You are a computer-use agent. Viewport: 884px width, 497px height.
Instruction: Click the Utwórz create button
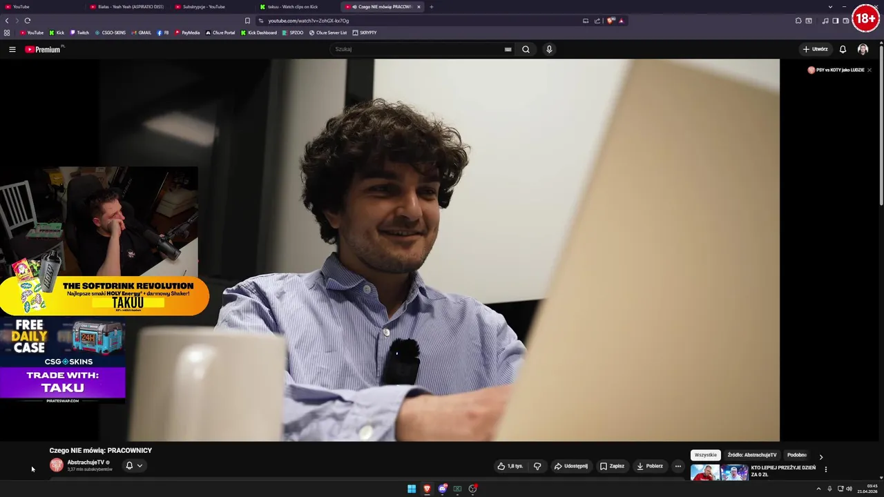click(x=815, y=49)
